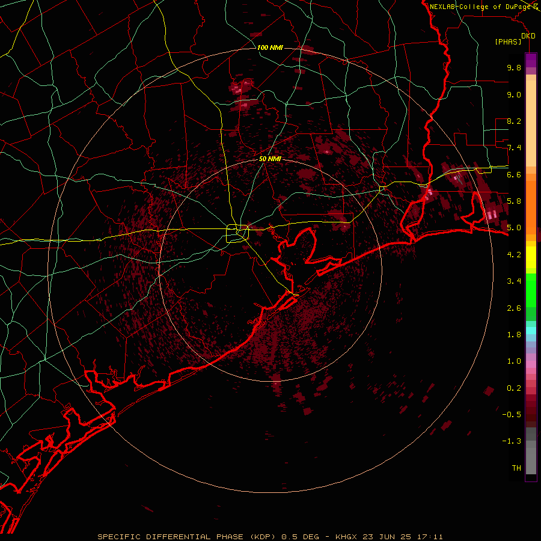
Task: Click the "KHGX" radar site identifier
Action: point(347,537)
